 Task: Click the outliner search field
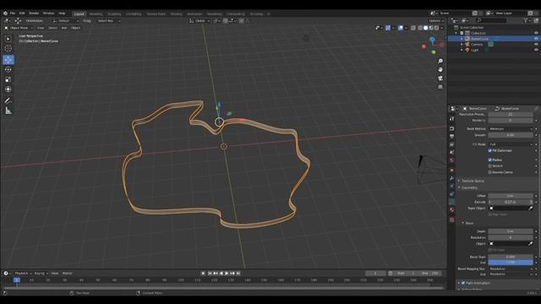pos(491,20)
